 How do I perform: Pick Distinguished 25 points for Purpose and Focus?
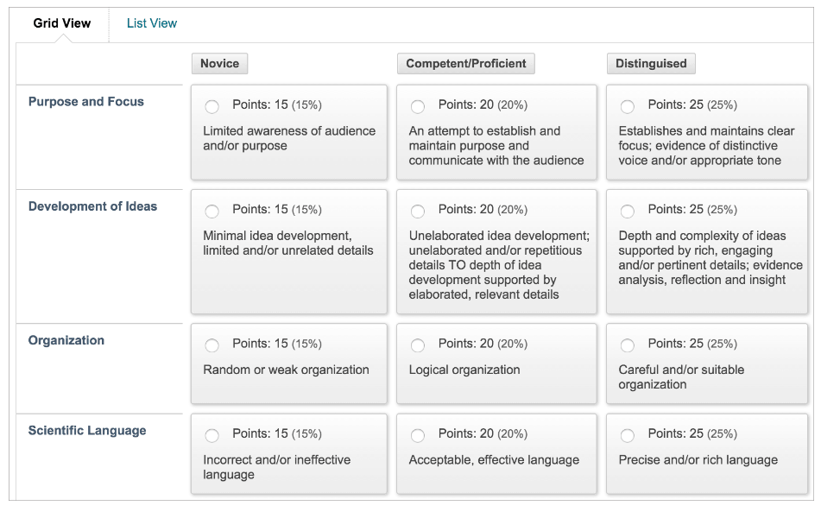(628, 106)
